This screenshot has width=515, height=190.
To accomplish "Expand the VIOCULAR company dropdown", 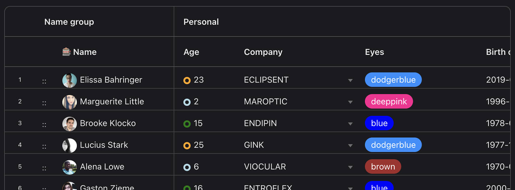I will [350, 167].
